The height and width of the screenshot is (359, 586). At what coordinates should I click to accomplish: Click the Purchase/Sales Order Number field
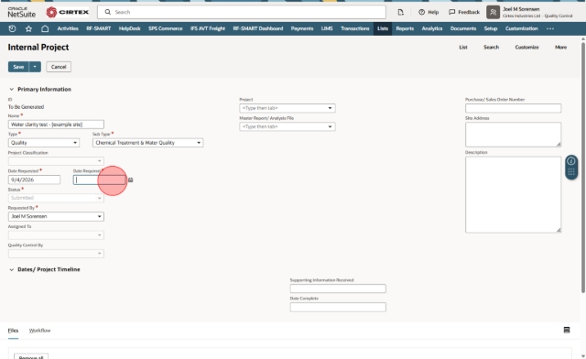[513, 108]
